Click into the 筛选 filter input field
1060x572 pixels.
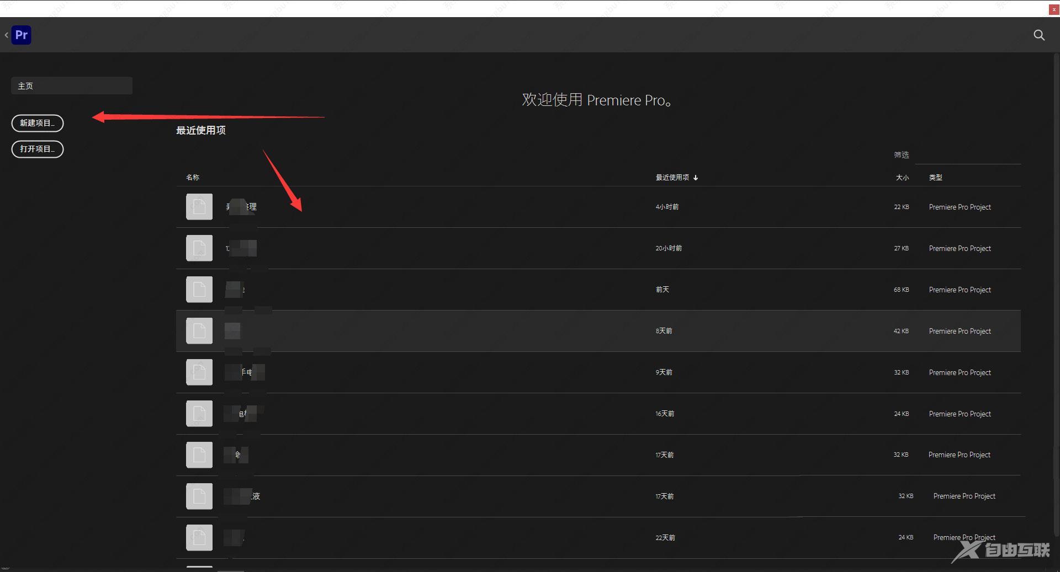[968, 155]
